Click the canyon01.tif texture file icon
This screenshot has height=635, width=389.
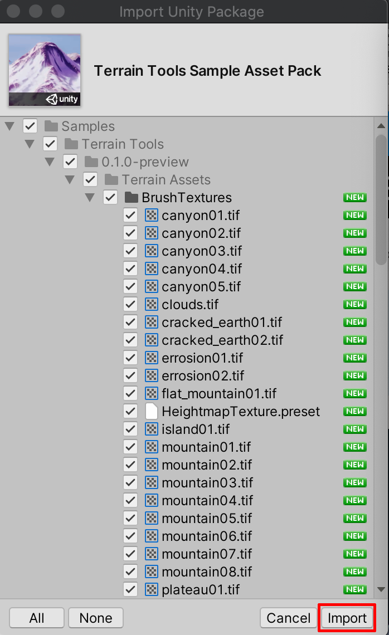click(152, 215)
